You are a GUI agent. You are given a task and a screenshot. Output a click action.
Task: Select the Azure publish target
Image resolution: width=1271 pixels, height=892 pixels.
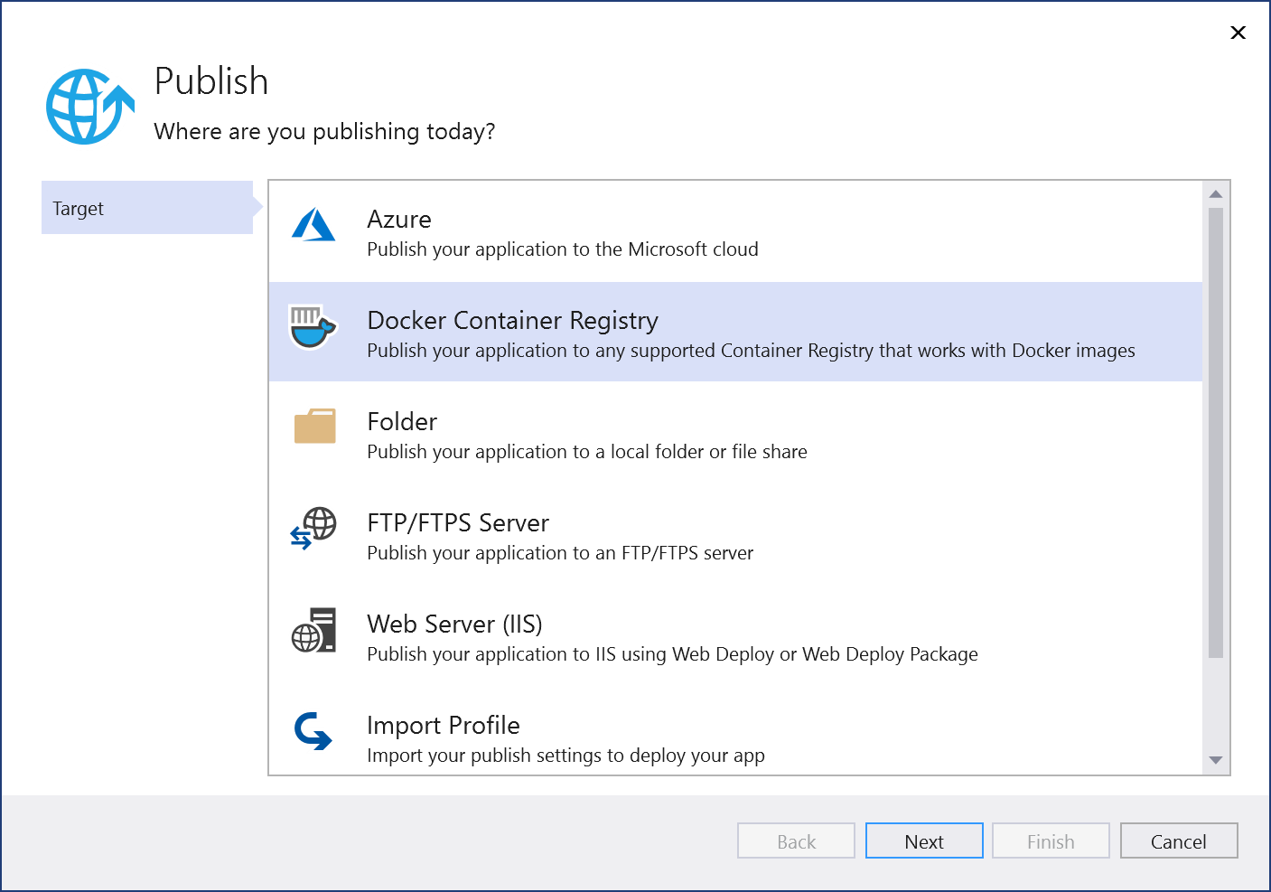(632, 230)
